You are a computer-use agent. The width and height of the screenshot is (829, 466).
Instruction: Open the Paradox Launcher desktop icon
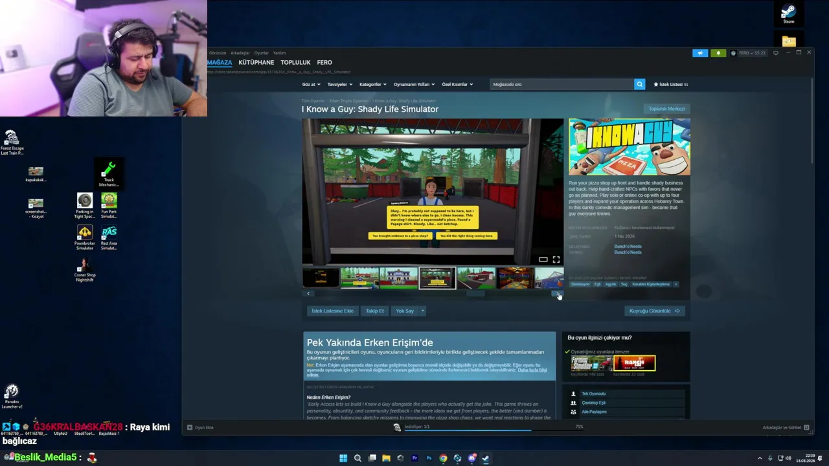pos(12,396)
